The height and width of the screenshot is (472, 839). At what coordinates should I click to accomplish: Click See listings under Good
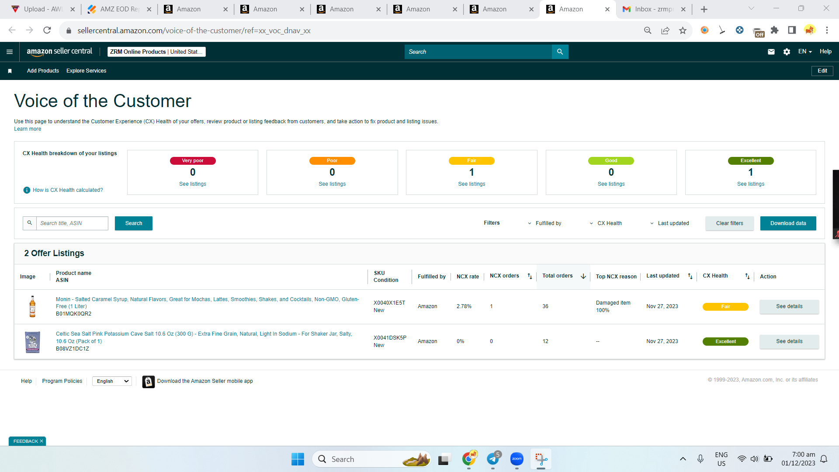611,184
